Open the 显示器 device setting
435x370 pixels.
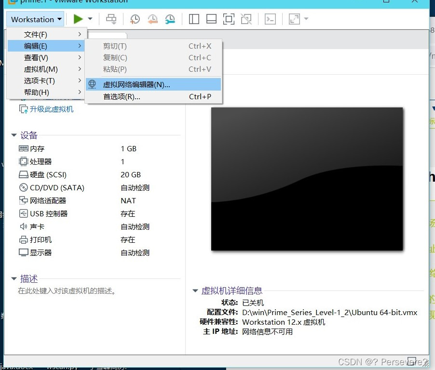pyautogui.click(x=41, y=252)
